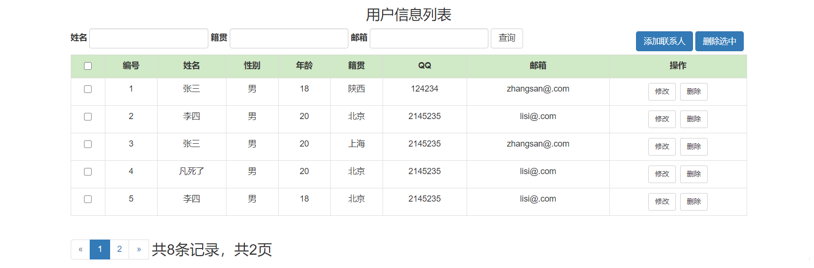Viewport: 814px width, 268px height.
Task: Select page 1 in the pagination
Action: coord(100,250)
